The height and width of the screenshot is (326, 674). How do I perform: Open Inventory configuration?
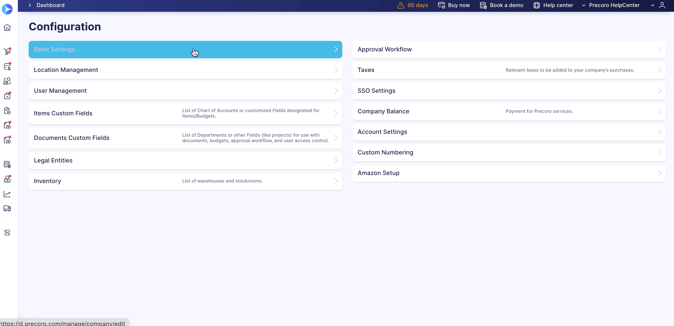[x=185, y=181]
